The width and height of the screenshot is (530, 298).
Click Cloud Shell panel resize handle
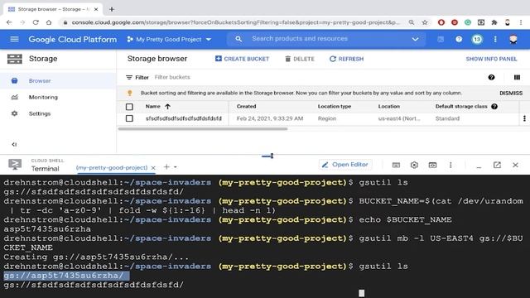[267, 156]
